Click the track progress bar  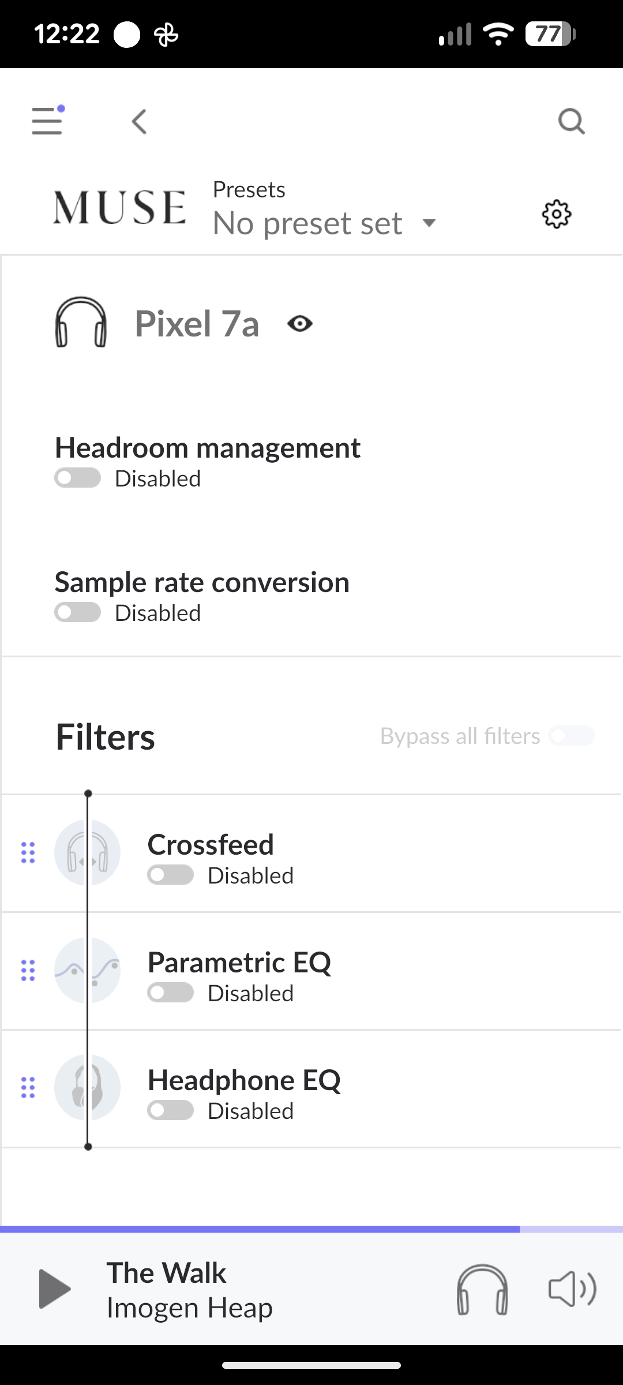tap(311, 1229)
